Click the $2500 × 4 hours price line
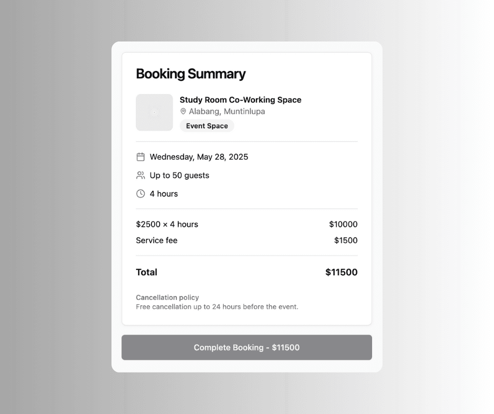This screenshot has height=414, width=494. [x=167, y=224]
